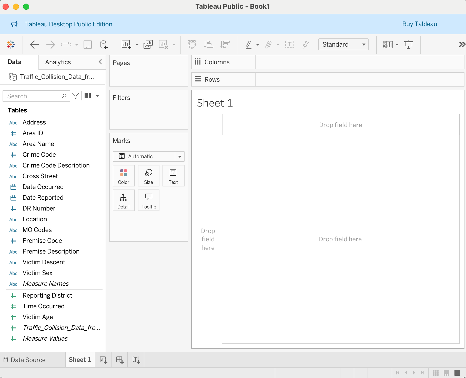
Task: Click the Highlight pen icon
Action: click(248, 45)
